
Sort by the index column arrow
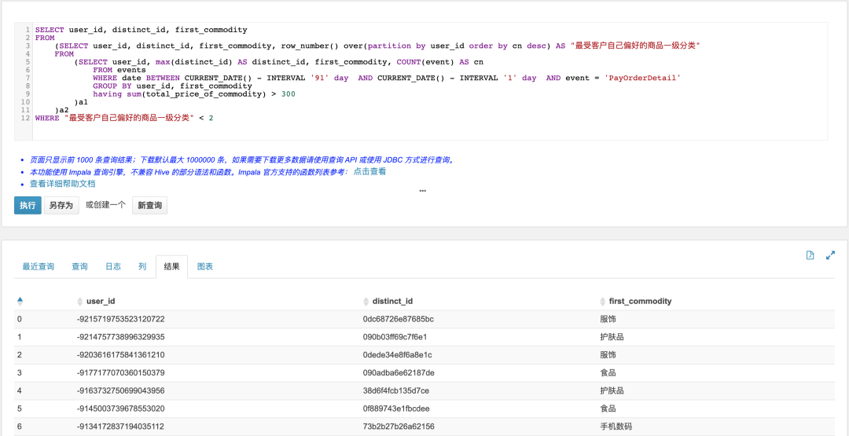tap(20, 301)
